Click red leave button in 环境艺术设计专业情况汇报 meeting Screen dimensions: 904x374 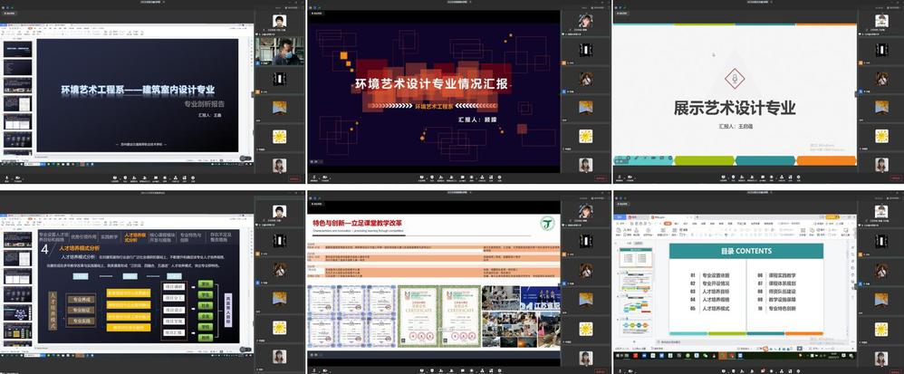click(601, 178)
